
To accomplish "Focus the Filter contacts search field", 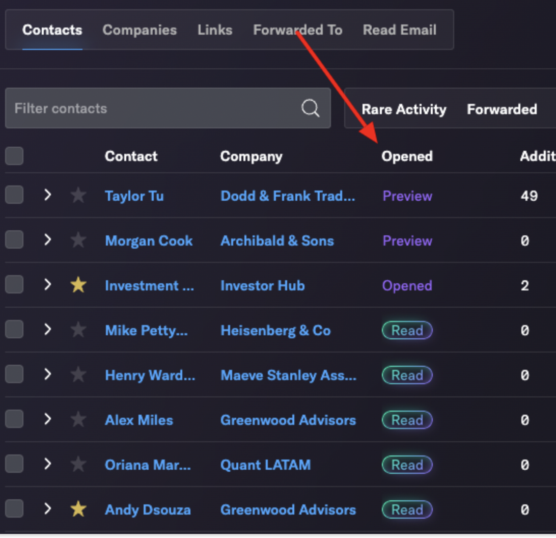I will pyautogui.click(x=168, y=108).
